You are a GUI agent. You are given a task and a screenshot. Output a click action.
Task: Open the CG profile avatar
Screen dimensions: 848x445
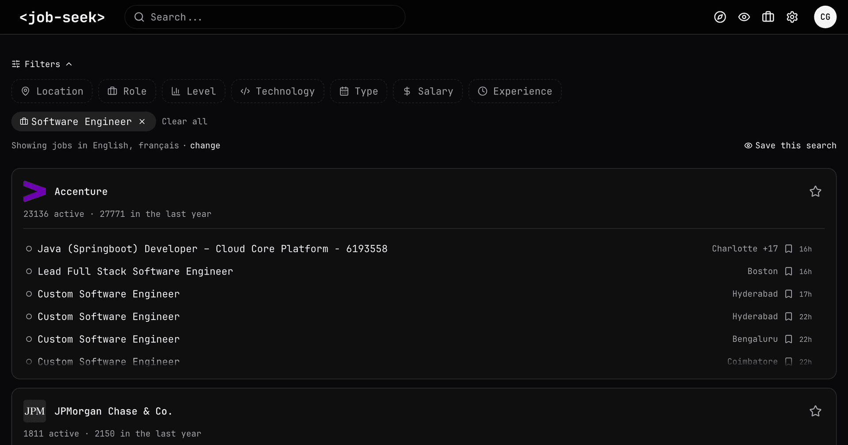tap(825, 17)
